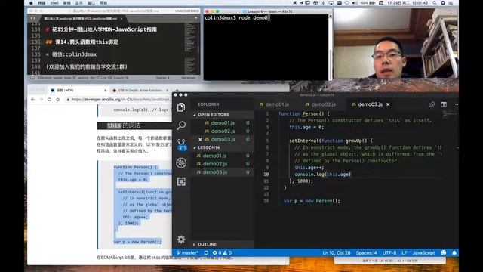Select demo03.js in the LESSON14 folder

[223, 172]
